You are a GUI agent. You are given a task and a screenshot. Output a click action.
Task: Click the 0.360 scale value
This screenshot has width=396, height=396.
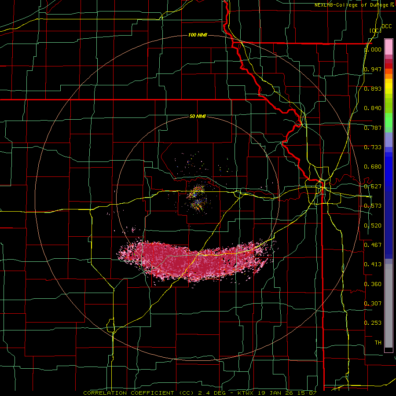pyautogui.click(x=373, y=284)
